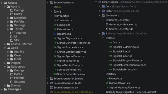Viewport: 168px width, 94px height.
Task: Select SourceGenerator folder under Generators
Action: 119,20
